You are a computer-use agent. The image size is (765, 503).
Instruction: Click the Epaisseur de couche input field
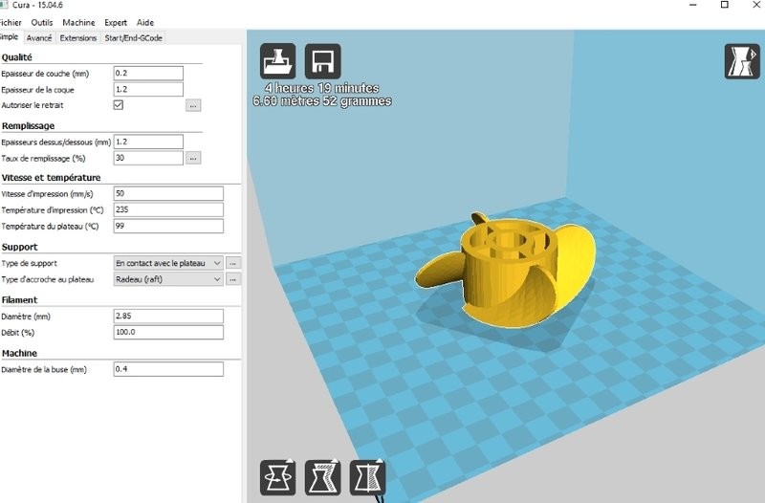pyautogui.click(x=147, y=73)
